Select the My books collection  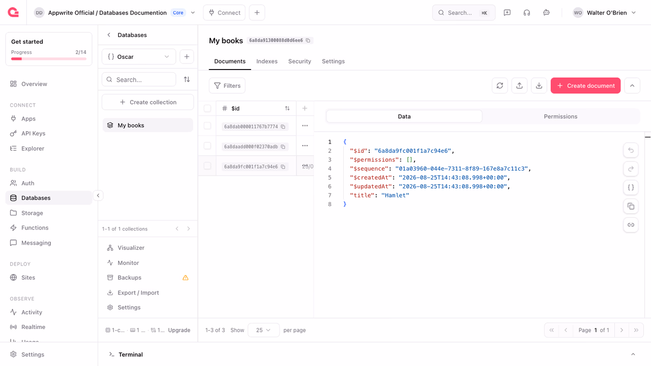click(x=148, y=125)
